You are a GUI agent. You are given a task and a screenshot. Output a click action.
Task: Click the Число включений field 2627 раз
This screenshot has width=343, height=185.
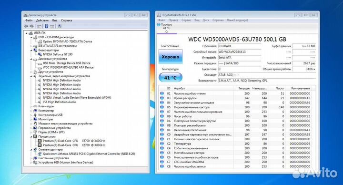(304, 63)
